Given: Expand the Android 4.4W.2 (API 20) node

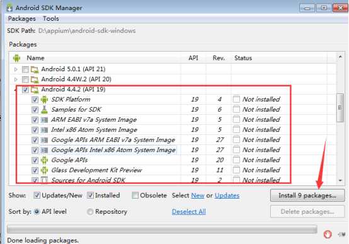Looking at the screenshot, I should tap(16, 79).
